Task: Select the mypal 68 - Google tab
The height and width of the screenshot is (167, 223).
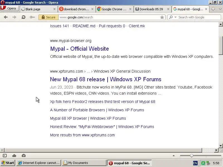Action: point(190,9)
